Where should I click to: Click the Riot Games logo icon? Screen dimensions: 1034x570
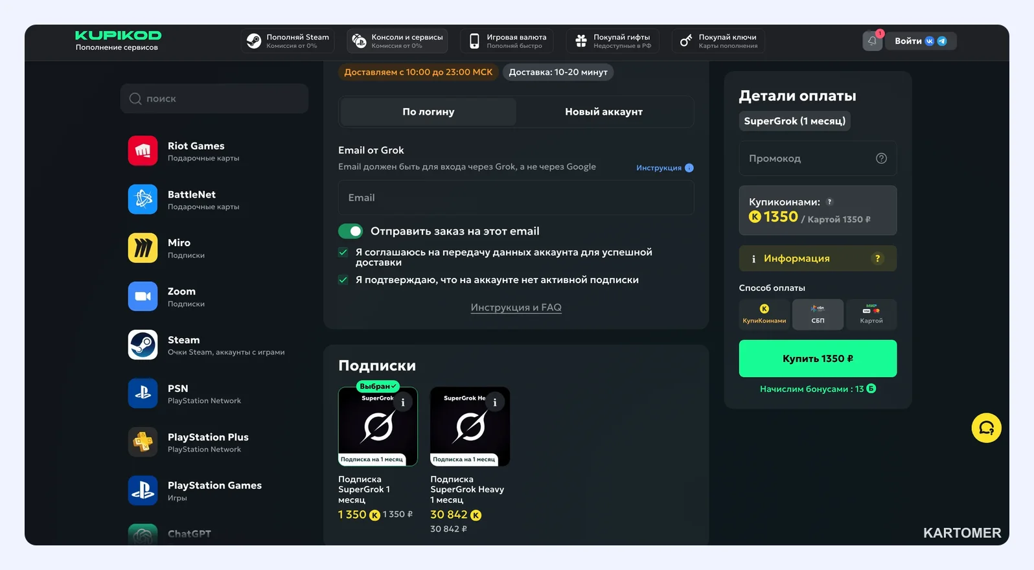[x=143, y=151]
